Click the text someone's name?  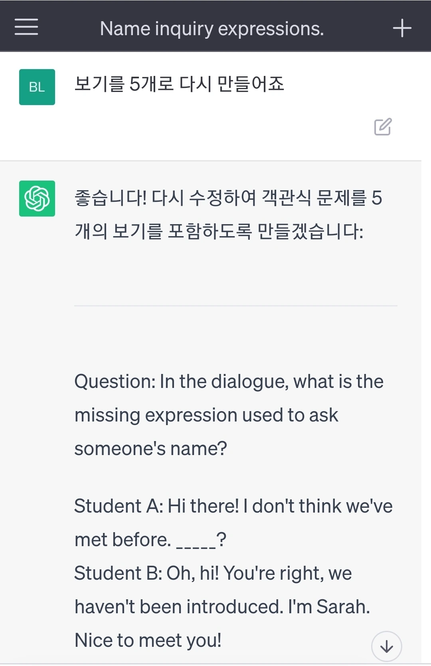[150, 449]
